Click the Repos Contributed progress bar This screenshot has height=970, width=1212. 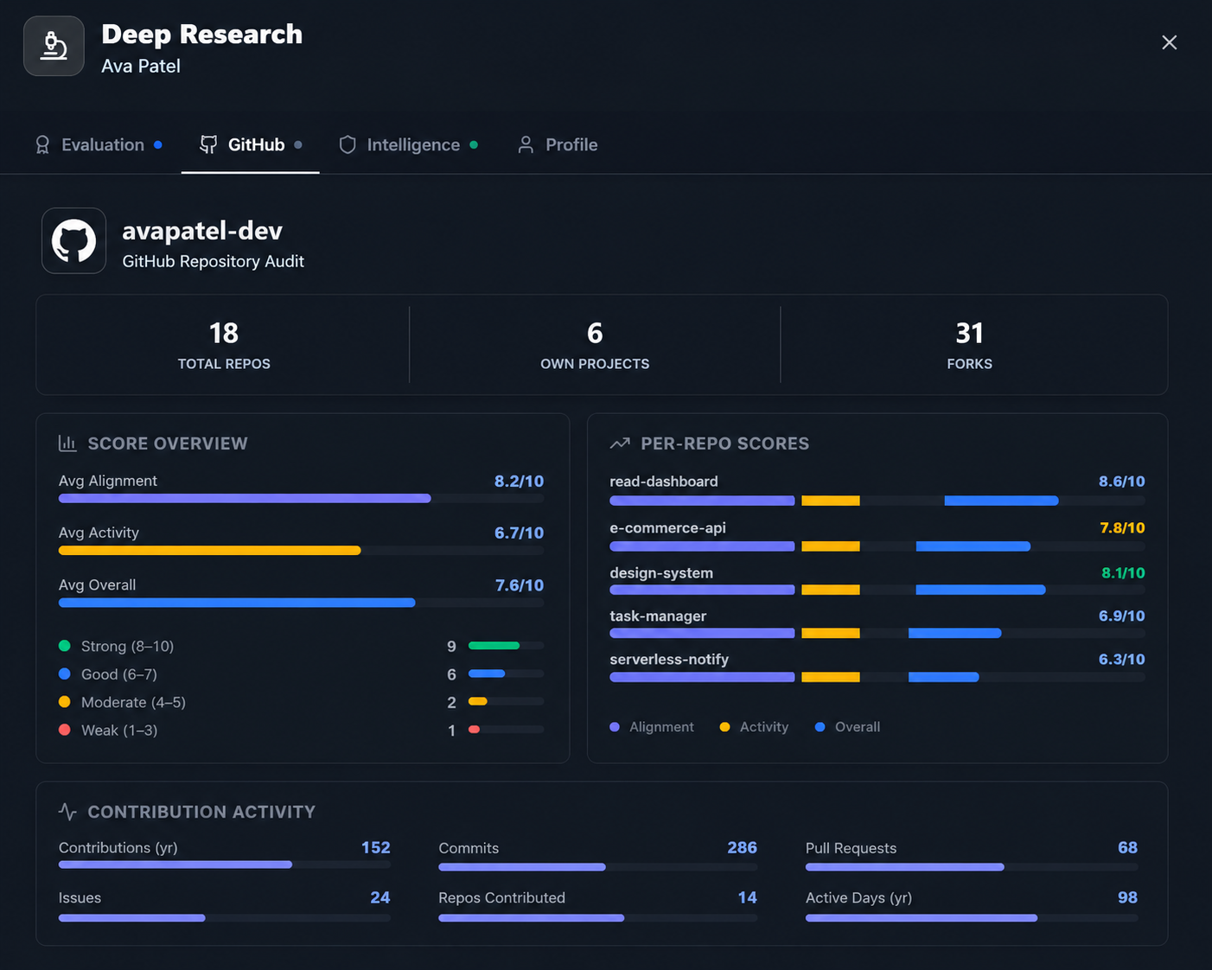tap(597, 918)
